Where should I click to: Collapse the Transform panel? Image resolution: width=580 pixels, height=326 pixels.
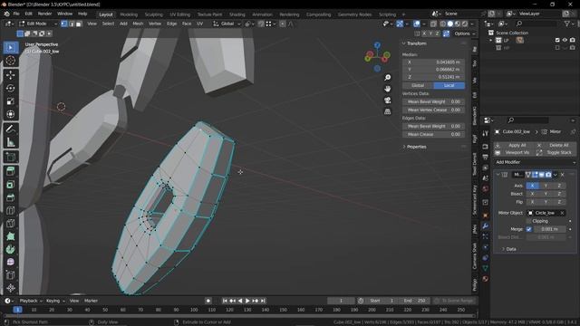(404, 43)
